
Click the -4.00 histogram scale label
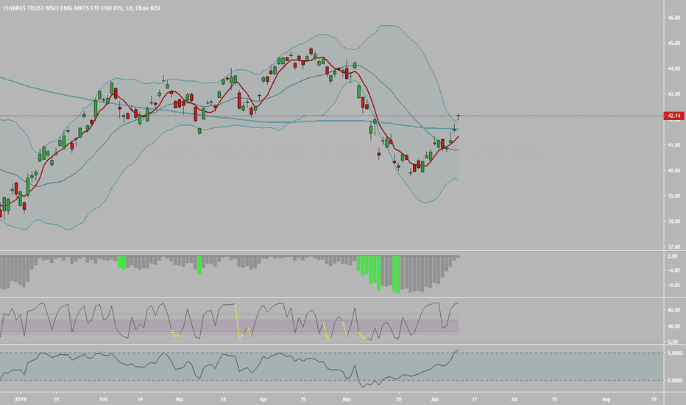click(x=673, y=270)
